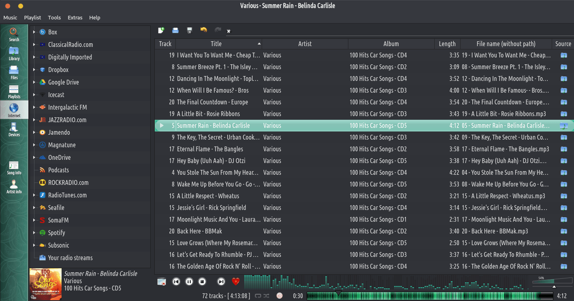Click the undo arrow in playlist toolbar

(204, 30)
